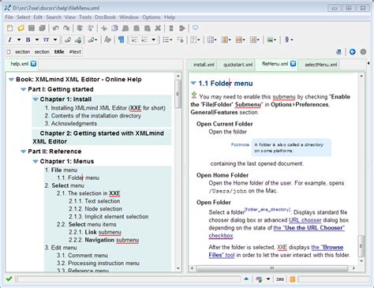
Task: Toggle the INS insert mode indicator
Action: click(x=280, y=279)
